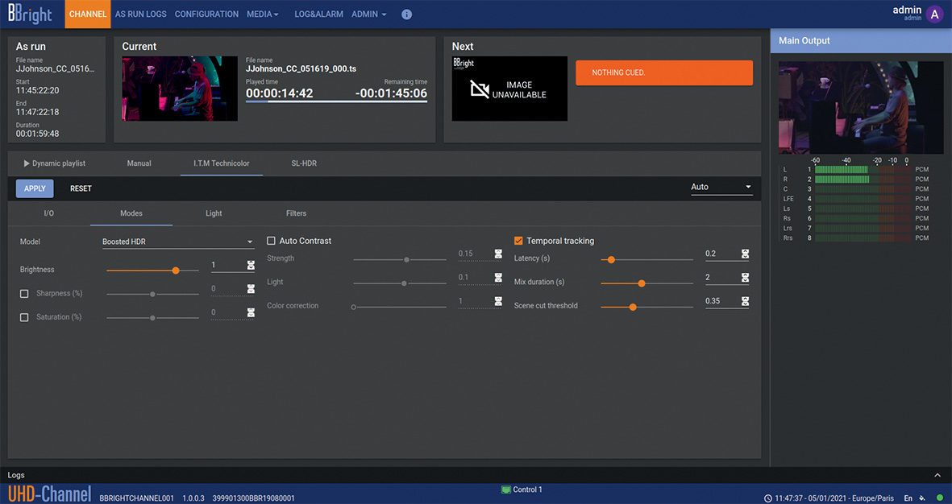Click the reset icon beside Brightness value

pos(251,265)
